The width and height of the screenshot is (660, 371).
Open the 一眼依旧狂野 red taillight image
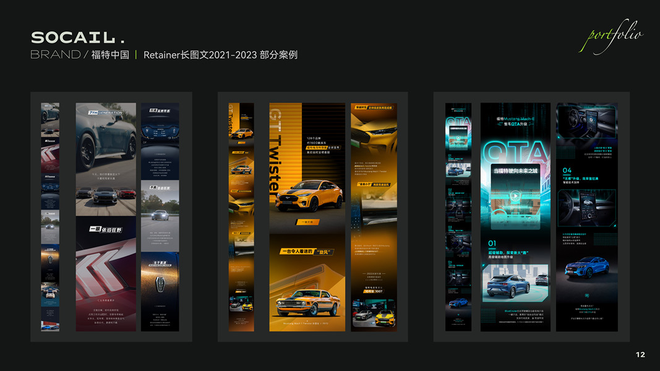coord(106,274)
